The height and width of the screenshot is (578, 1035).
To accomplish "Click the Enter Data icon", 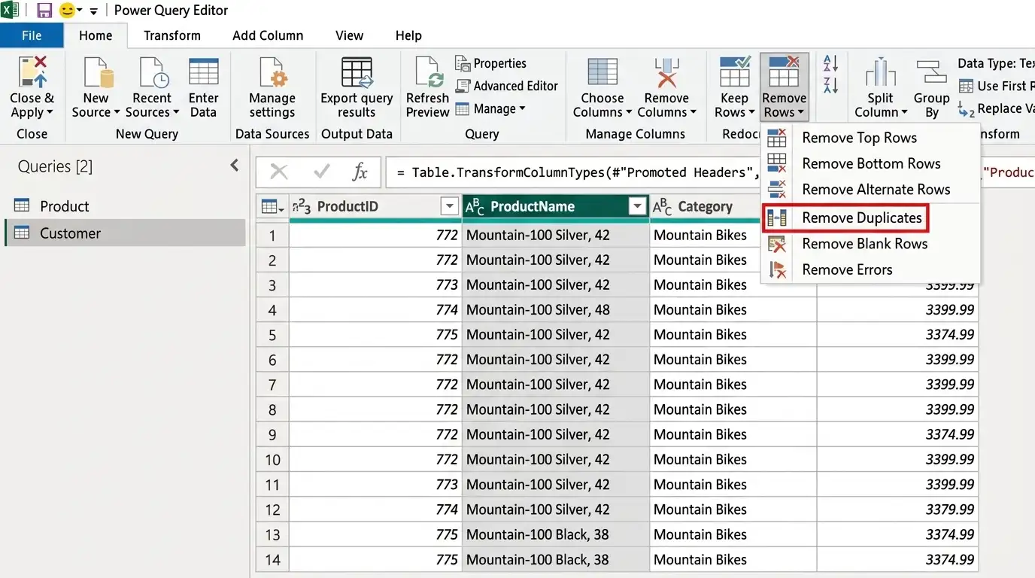I will (203, 71).
